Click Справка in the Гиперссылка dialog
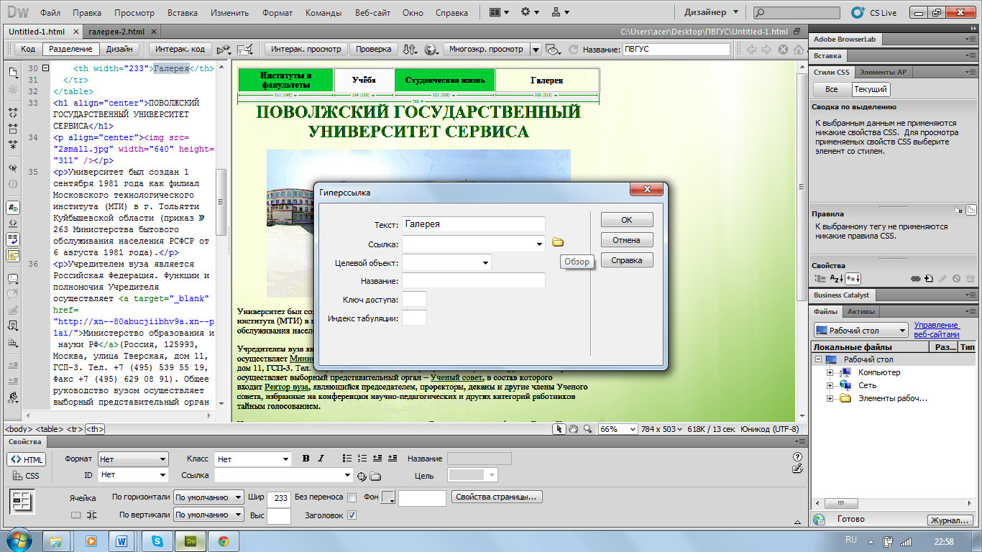 627,260
